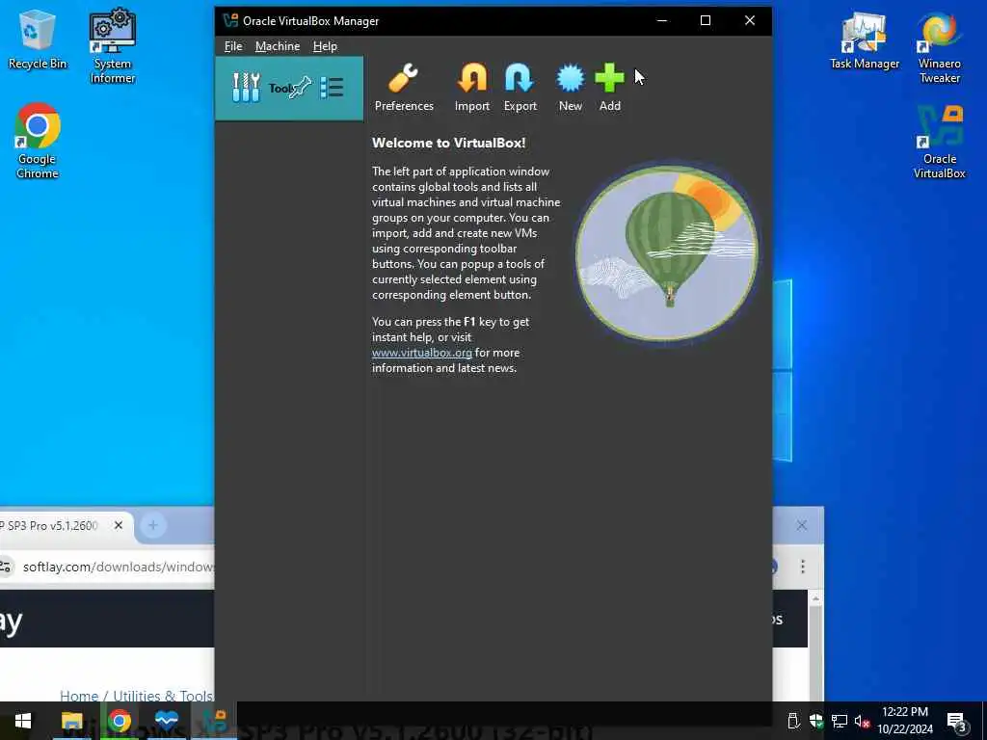Click the VirtualBox title bar icon

[230, 21]
